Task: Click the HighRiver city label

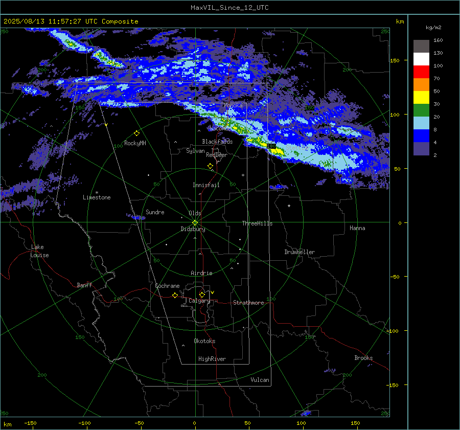Action: 212,359
